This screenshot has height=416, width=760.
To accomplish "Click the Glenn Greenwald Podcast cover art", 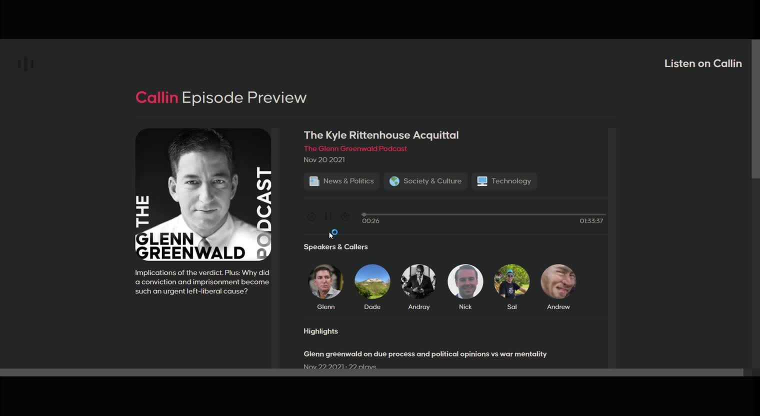I will click(x=203, y=194).
